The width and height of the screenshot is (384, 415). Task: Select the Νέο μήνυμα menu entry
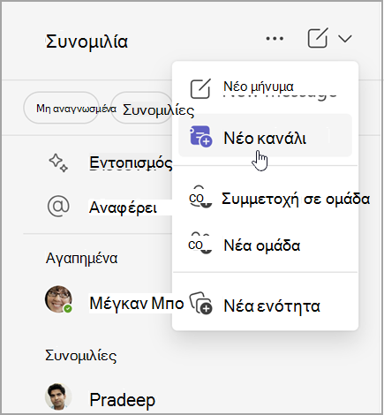click(x=265, y=87)
